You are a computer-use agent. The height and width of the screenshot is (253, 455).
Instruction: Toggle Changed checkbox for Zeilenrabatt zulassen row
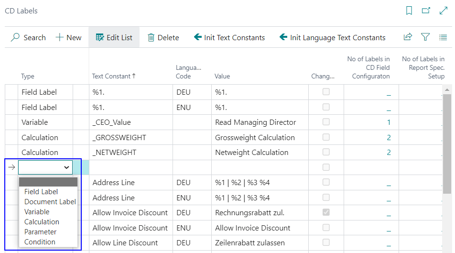coord(326,242)
